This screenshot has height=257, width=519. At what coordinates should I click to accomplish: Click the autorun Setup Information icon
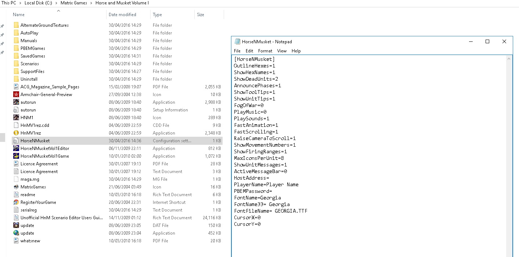point(16,110)
